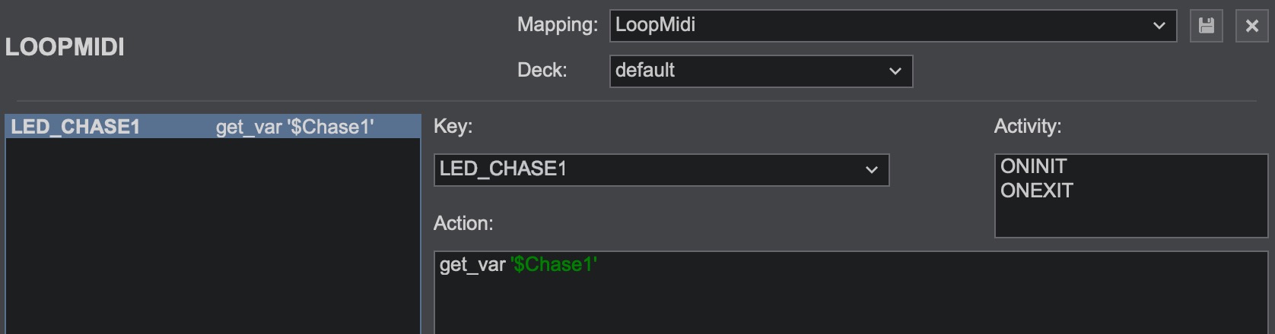Click the X icon beside the save button
1275x334 pixels.
point(1251,26)
